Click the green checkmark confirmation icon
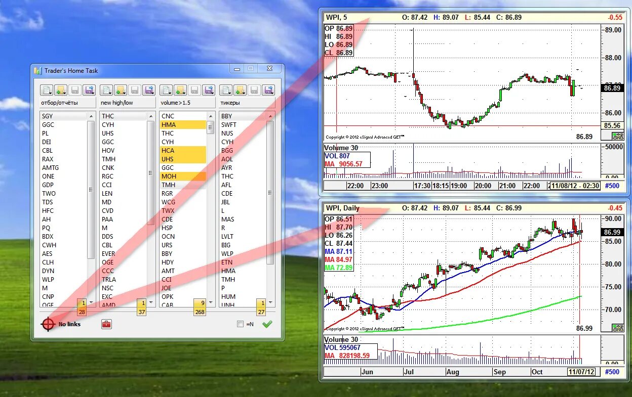 [267, 324]
